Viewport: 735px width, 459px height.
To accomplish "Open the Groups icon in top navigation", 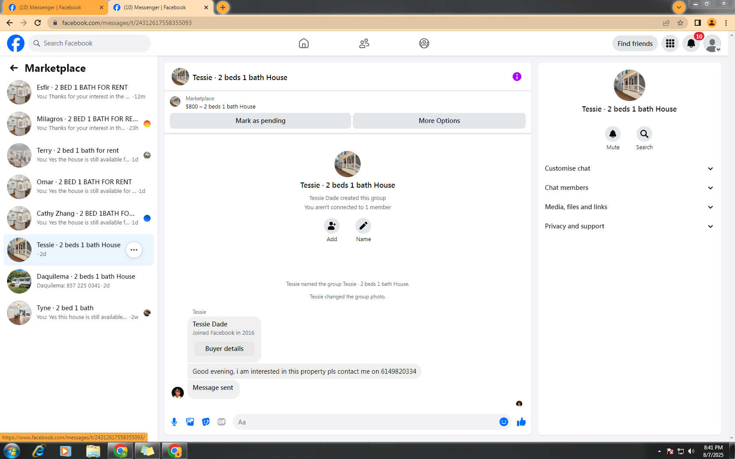I will (424, 43).
